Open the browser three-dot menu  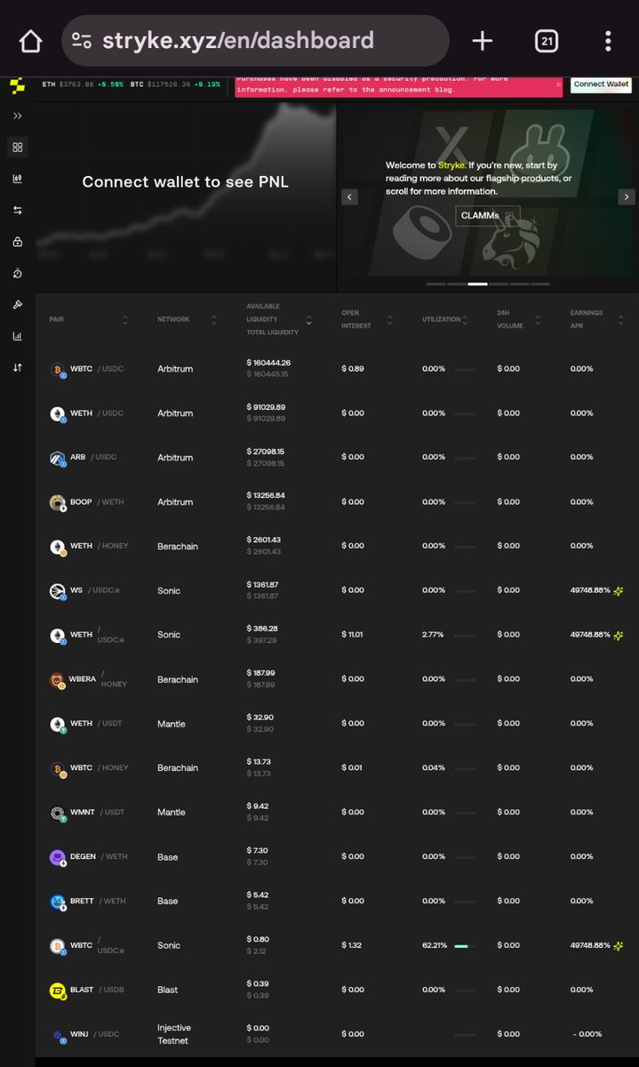[x=608, y=41]
